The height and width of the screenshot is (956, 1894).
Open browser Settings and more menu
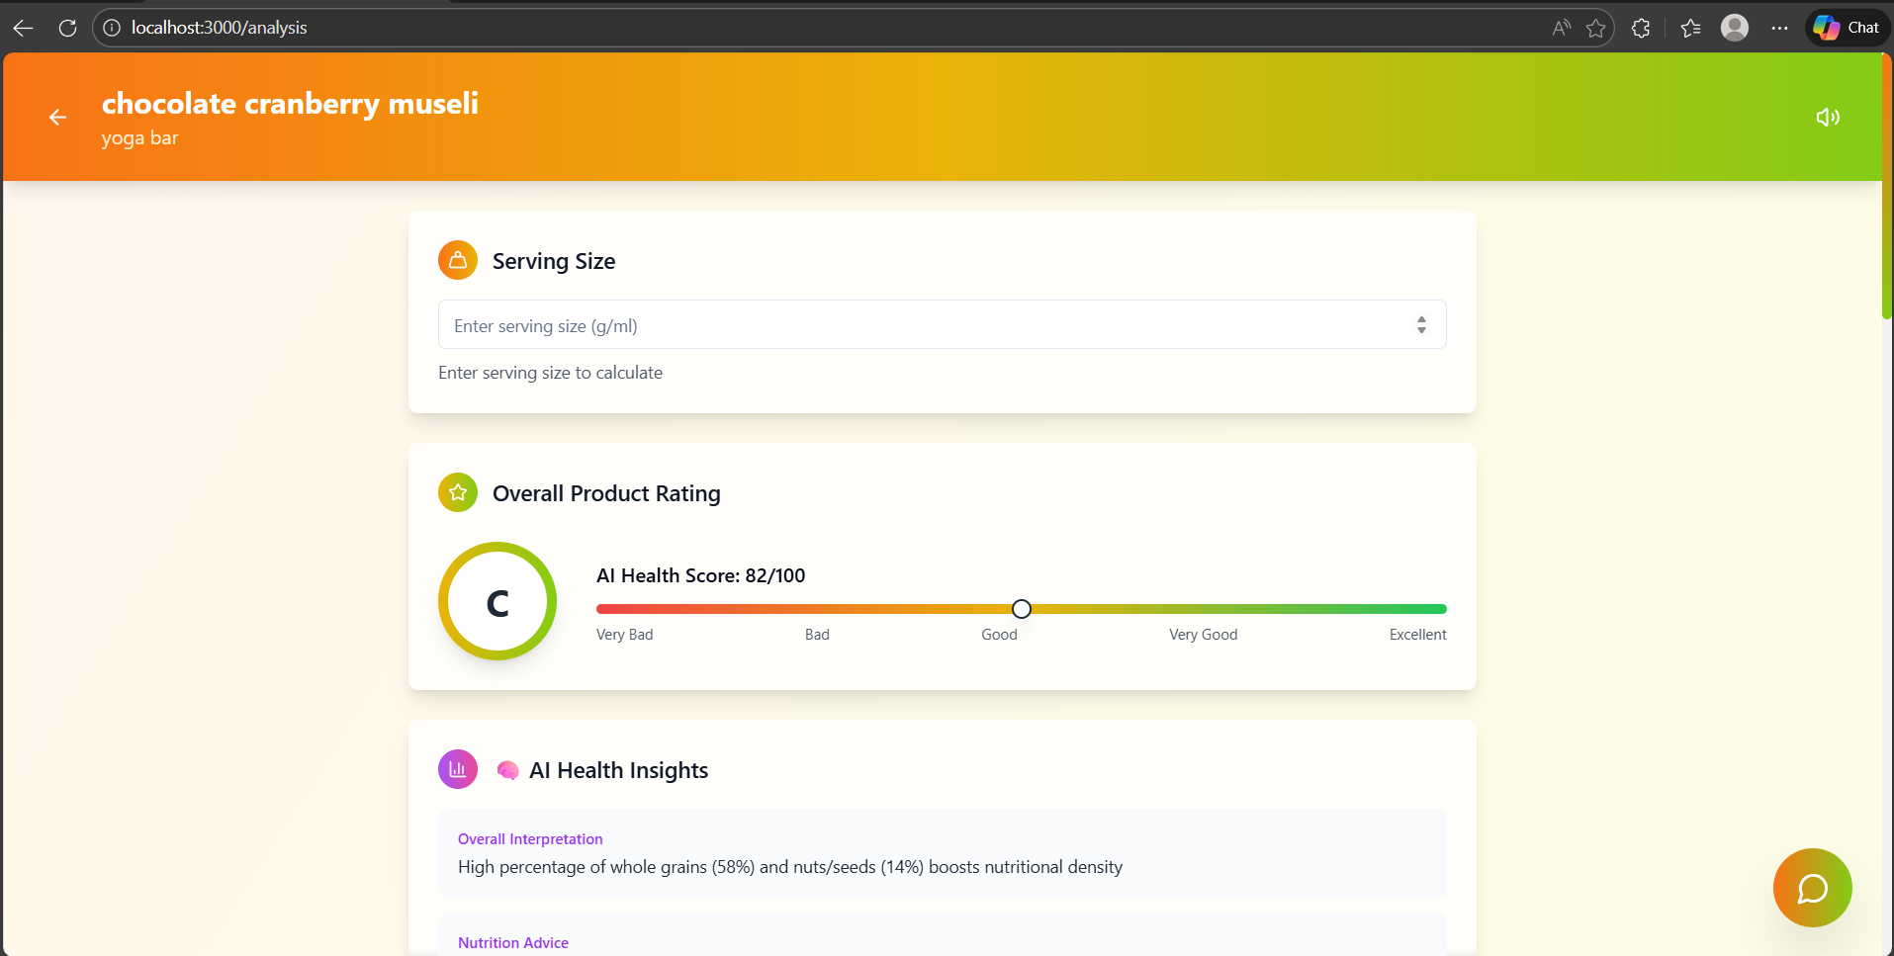[1779, 28]
